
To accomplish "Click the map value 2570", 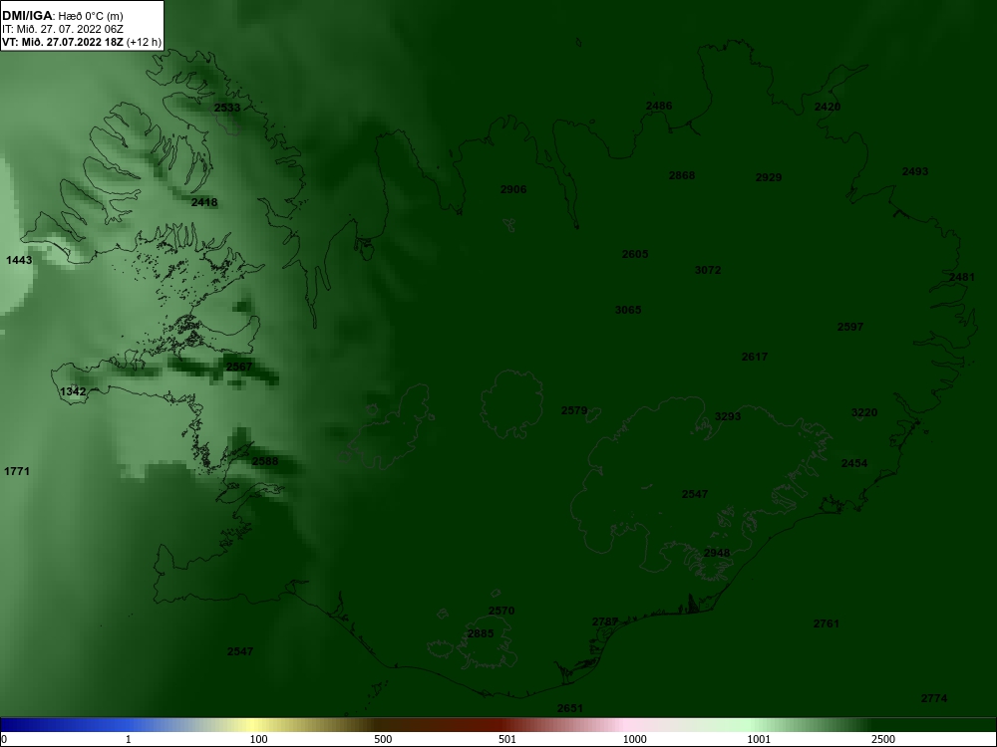I will [501, 611].
